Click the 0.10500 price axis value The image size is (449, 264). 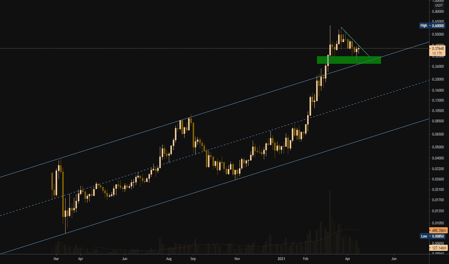coord(438,111)
